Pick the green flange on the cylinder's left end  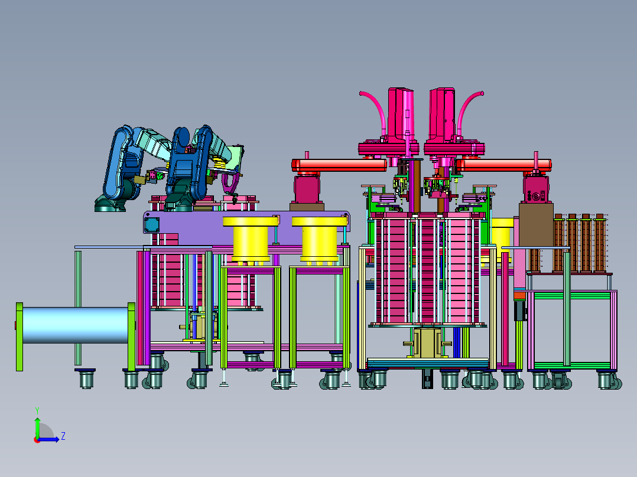click(x=19, y=336)
